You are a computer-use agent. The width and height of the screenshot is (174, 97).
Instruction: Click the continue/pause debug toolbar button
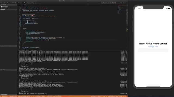(x=104, y=3)
